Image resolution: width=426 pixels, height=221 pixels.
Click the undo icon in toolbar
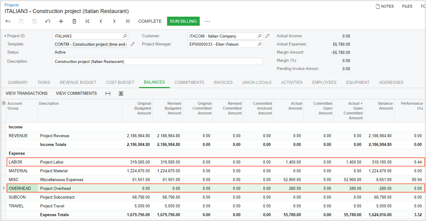pos(48,21)
